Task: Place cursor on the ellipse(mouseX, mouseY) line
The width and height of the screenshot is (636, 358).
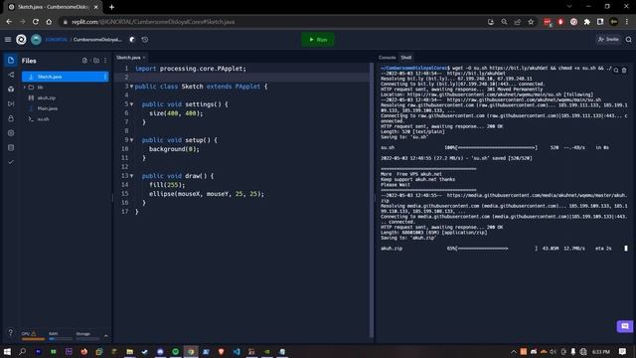Action: [207, 194]
